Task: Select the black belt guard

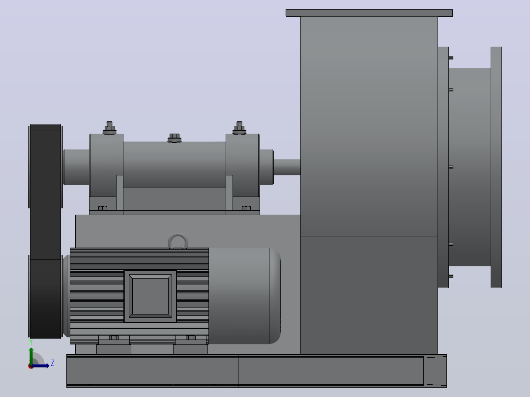Action: point(45,231)
